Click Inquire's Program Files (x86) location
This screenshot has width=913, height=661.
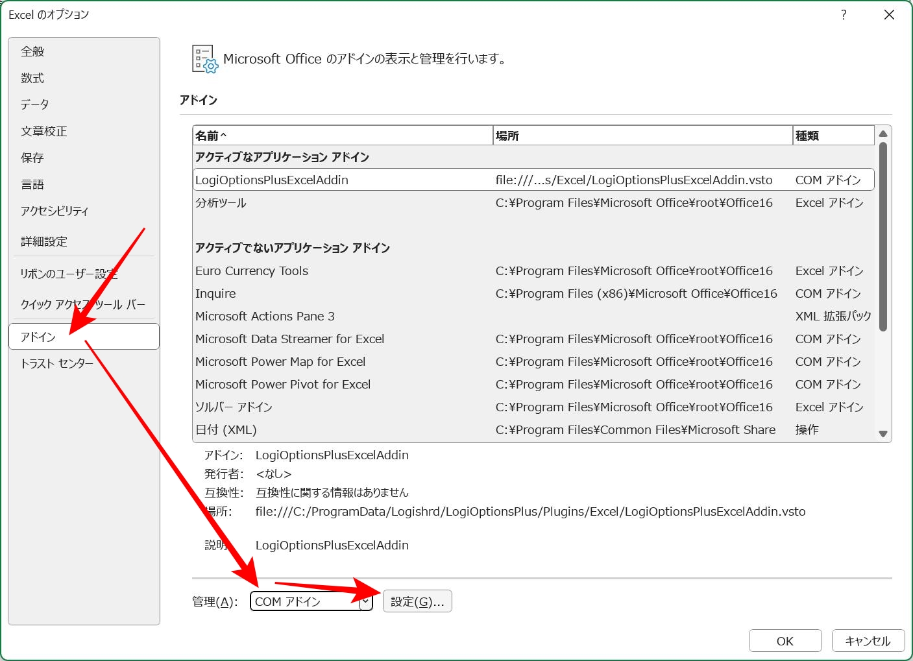coord(636,293)
